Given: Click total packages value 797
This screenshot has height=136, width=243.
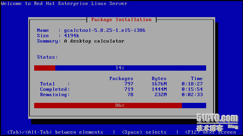Looking at the screenshot, I should (129, 84).
